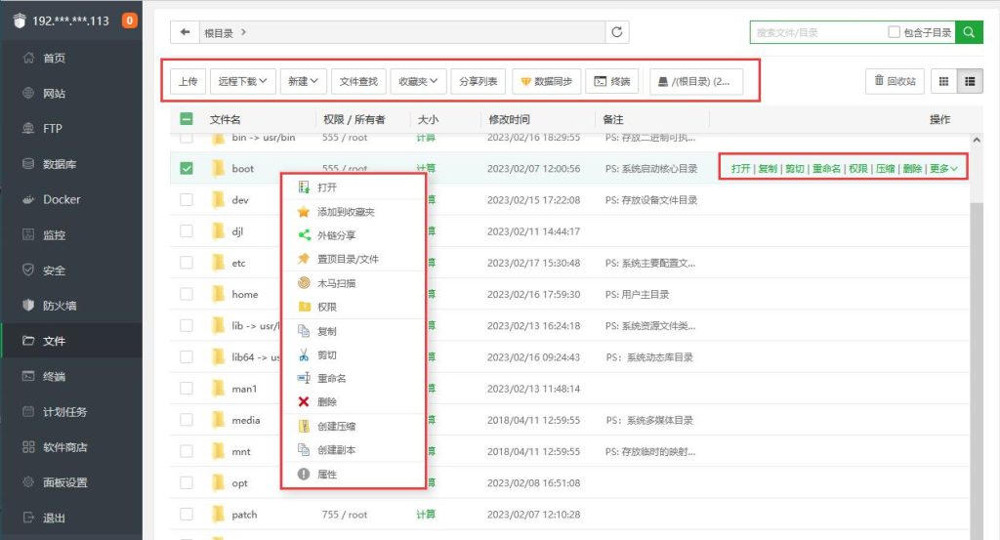This screenshot has height=540, width=1000.
Task: Open 首页 home icon in sidebar
Action: (28, 58)
